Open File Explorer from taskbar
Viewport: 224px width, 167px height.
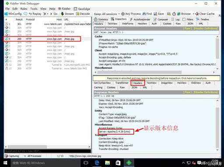tap(107, 163)
